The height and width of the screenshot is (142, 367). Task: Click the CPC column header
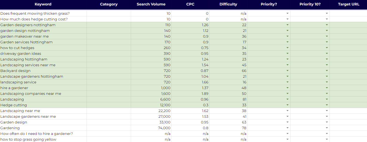click(190, 4)
